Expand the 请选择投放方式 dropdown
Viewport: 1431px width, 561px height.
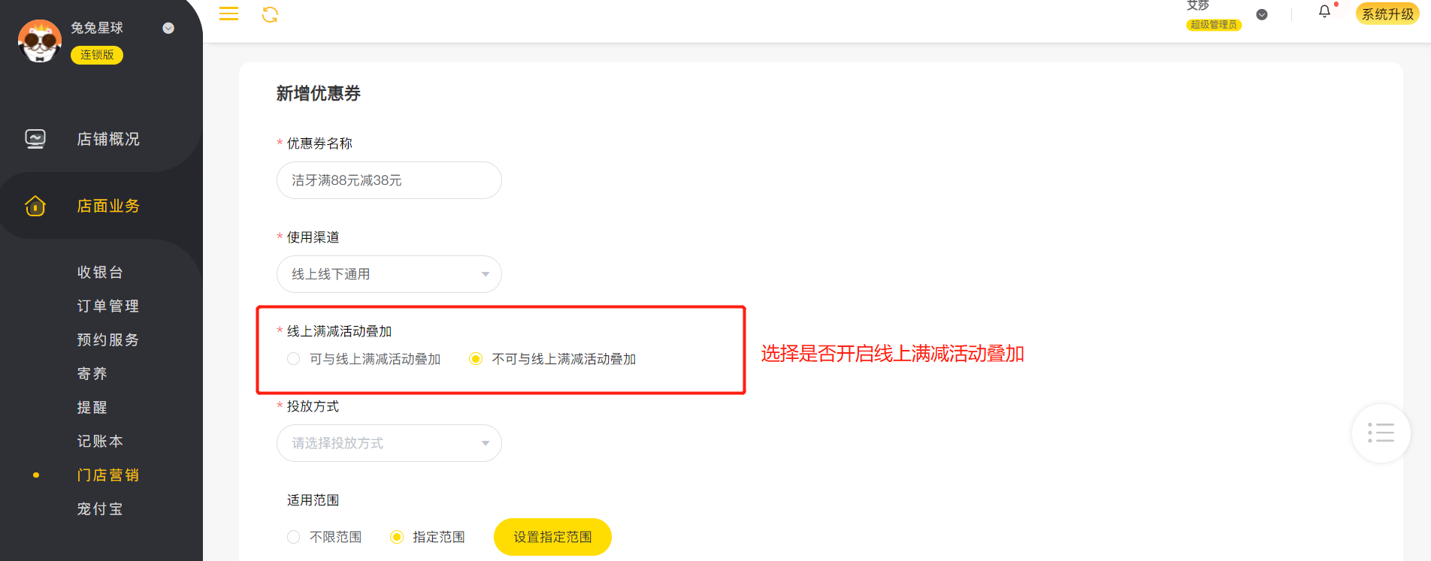click(x=389, y=443)
